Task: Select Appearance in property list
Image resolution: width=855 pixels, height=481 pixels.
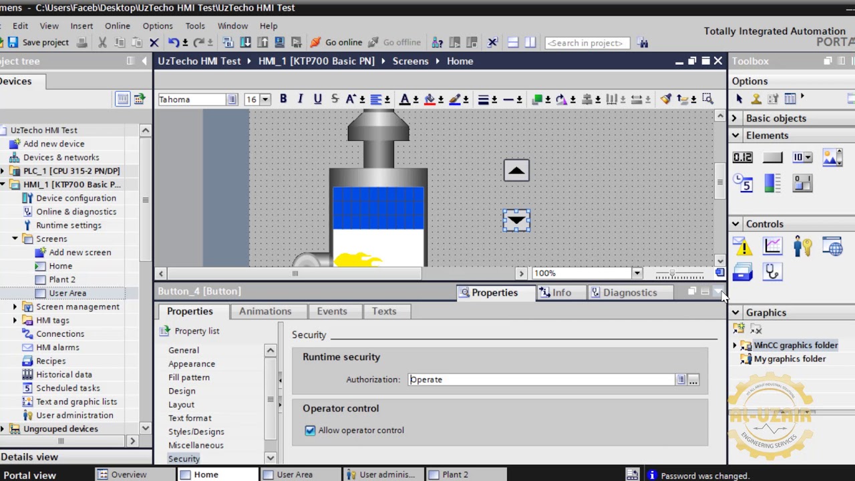Action: pos(192,364)
